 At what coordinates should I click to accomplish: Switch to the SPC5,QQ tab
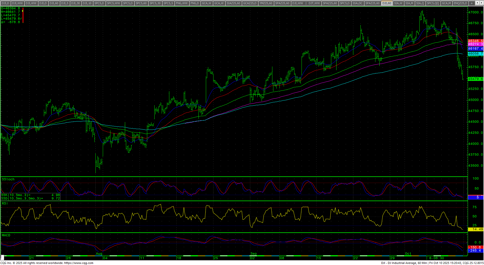pyautogui.click(x=433, y=3)
